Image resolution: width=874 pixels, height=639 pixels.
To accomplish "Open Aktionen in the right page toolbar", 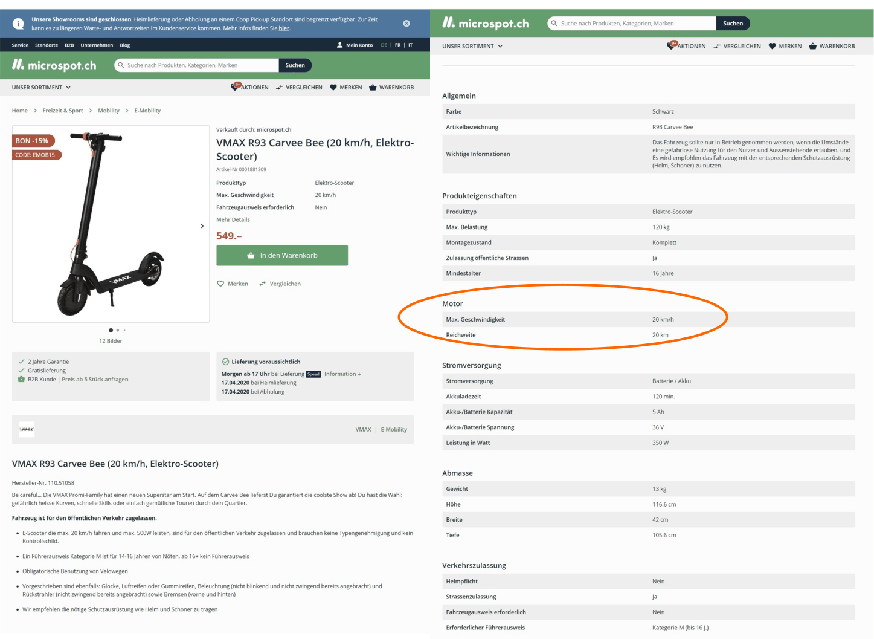I will [x=686, y=45].
